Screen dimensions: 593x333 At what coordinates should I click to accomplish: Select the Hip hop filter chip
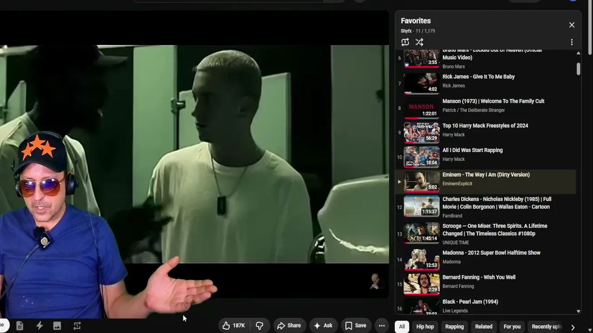(425, 327)
